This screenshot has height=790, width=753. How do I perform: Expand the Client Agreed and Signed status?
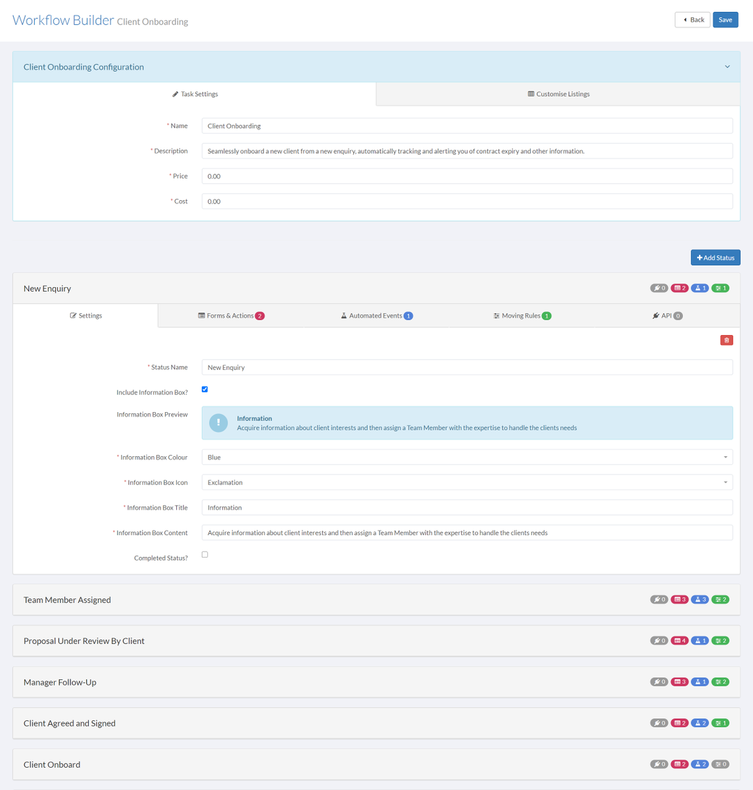point(376,723)
